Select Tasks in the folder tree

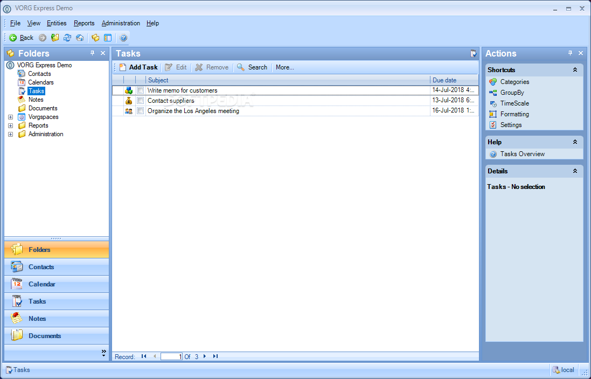(36, 91)
